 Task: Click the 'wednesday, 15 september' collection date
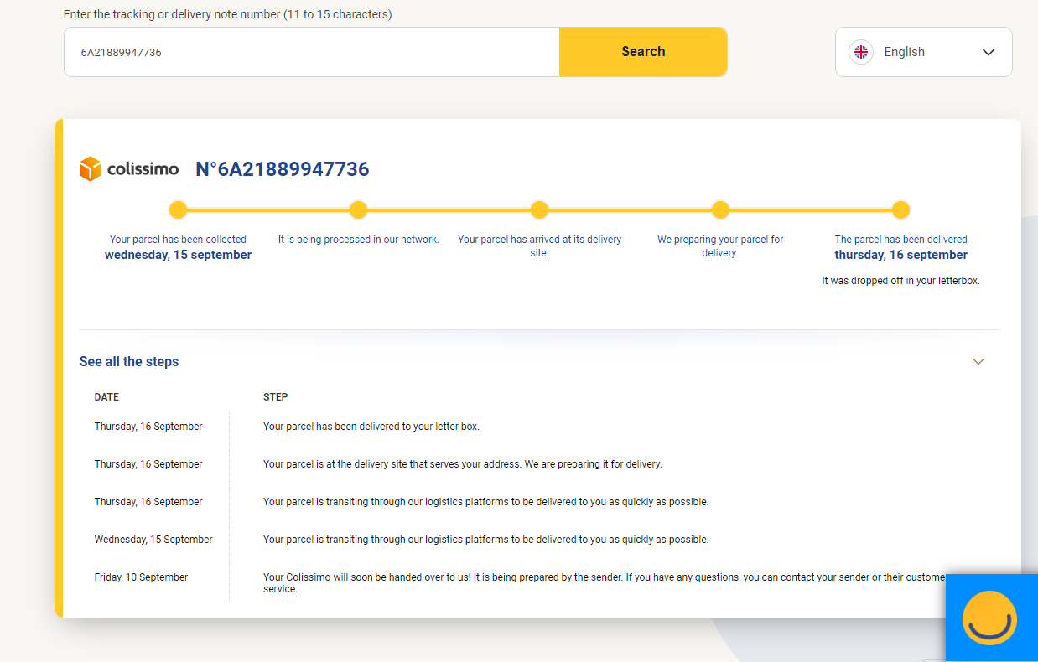pos(178,255)
